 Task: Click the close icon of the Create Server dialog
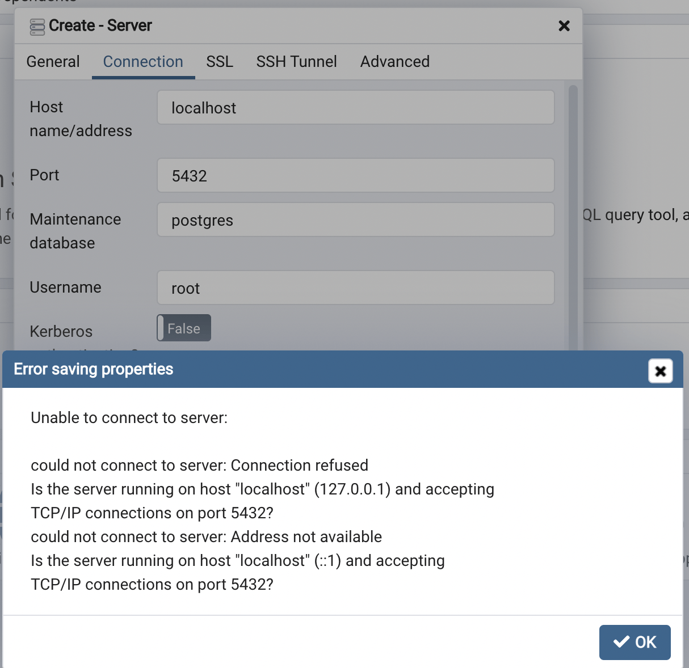coord(564,26)
